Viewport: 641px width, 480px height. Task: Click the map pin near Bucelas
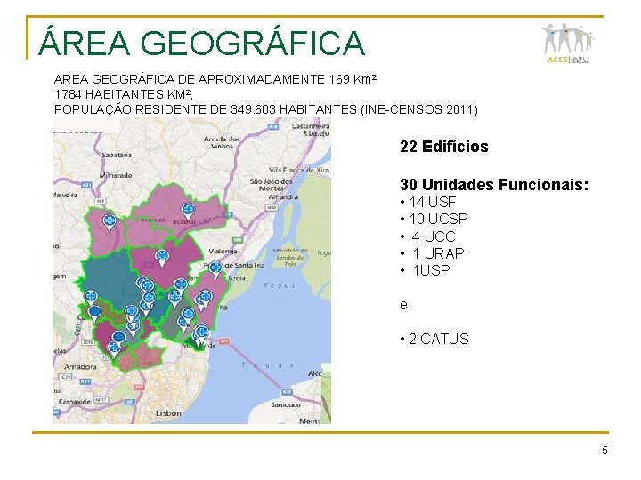(x=188, y=211)
